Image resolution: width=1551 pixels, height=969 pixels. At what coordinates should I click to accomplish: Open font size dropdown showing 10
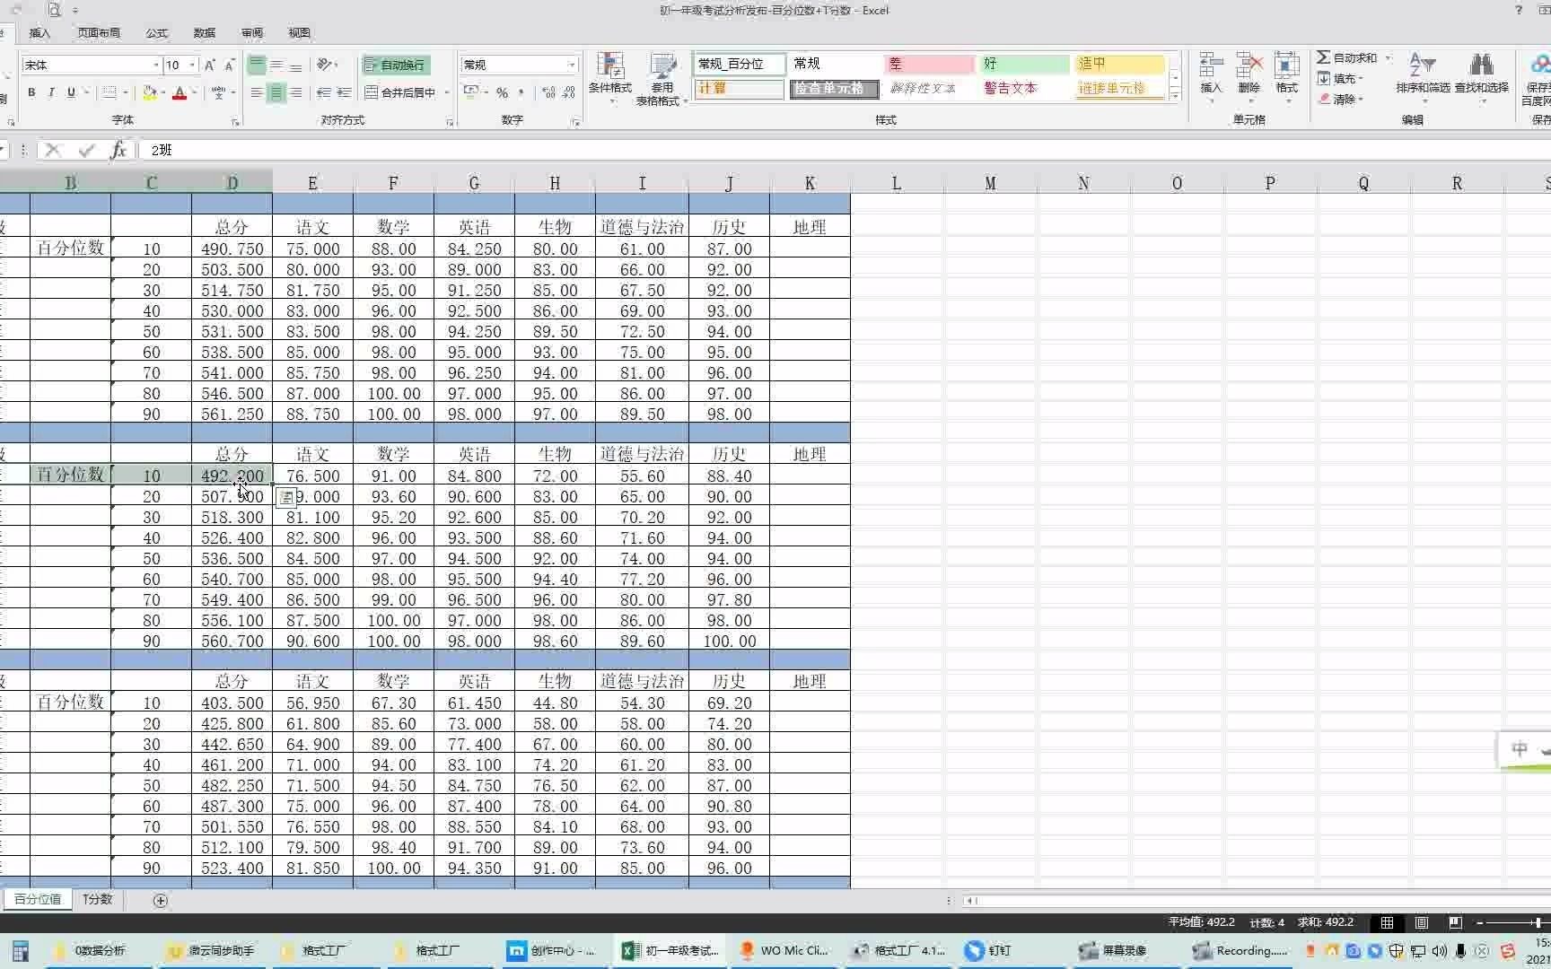click(x=192, y=65)
